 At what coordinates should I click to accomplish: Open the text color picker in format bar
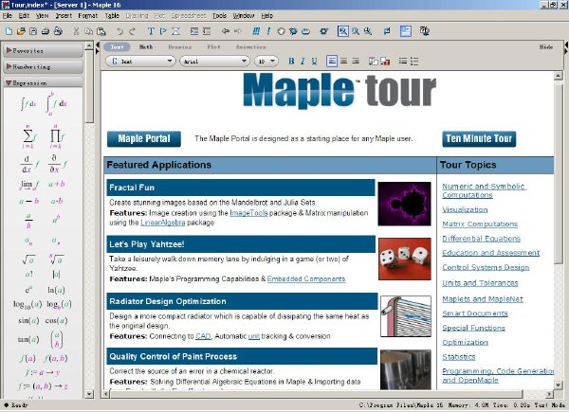point(373,62)
